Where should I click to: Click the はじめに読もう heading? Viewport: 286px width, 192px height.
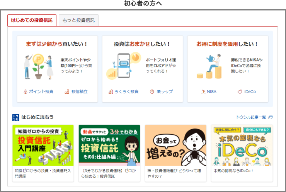point(37,117)
